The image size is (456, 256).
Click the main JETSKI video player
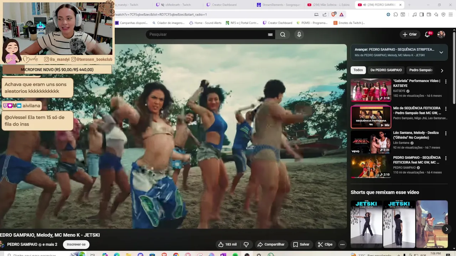[x=173, y=136]
